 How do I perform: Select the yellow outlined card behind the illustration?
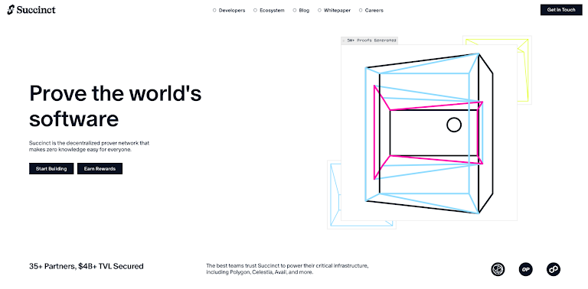(524, 70)
